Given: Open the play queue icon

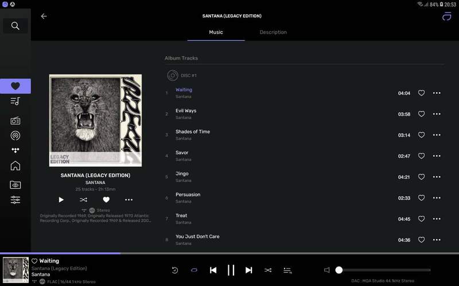Looking at the screenshot, I should tap(287, 271).
